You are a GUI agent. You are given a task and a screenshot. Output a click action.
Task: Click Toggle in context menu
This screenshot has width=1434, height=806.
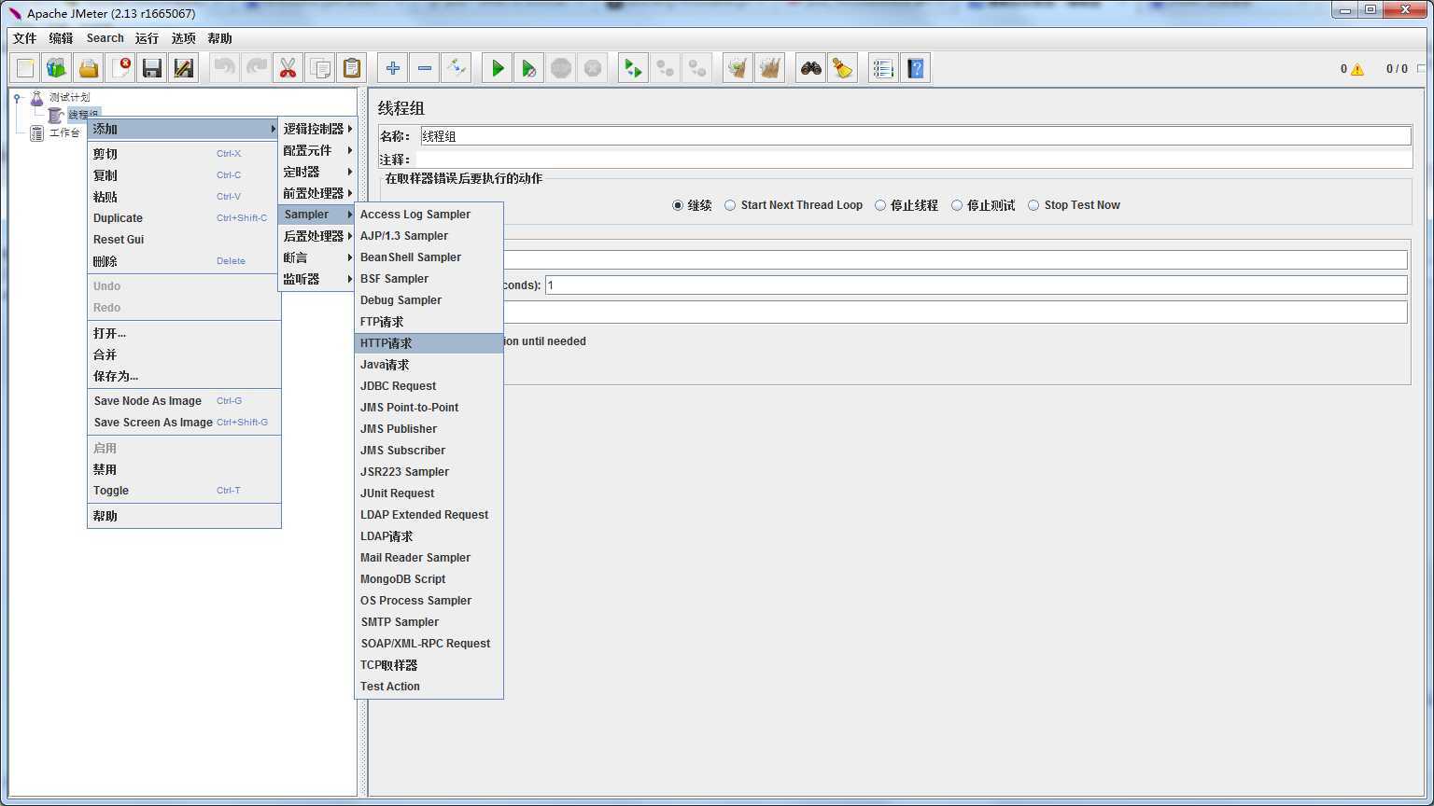click(184, 491)
